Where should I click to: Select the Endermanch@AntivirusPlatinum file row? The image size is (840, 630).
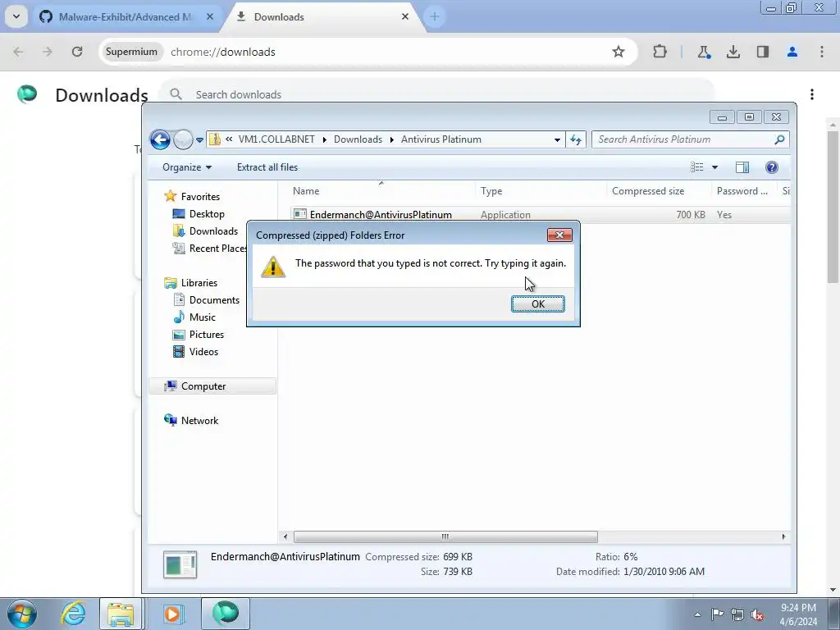[540, 214]
